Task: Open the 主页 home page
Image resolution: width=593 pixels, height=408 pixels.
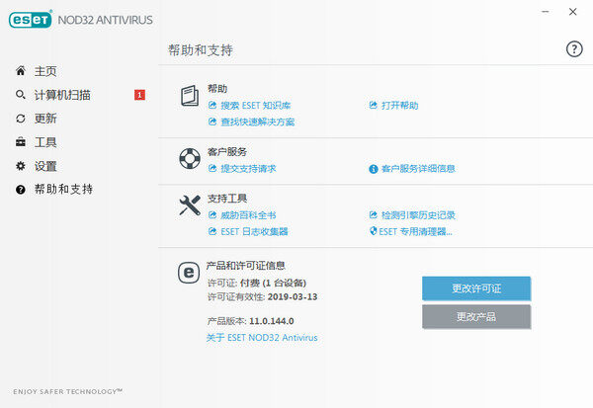Action: pos(45,71)
